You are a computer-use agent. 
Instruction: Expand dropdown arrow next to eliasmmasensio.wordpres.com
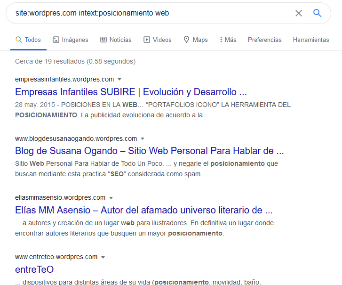(111, 198)
